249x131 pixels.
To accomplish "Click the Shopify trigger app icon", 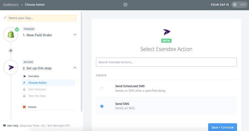I will [11, 34].
